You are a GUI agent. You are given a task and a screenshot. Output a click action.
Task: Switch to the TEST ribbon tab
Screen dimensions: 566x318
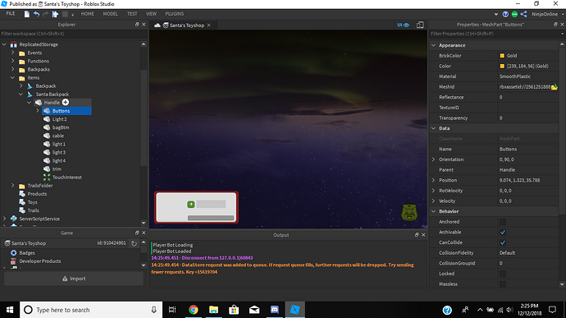point(132,14)
